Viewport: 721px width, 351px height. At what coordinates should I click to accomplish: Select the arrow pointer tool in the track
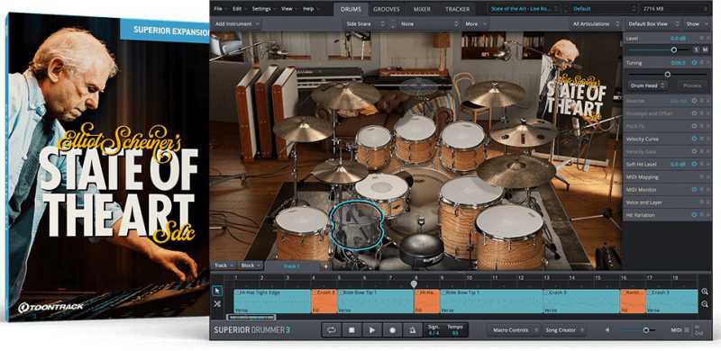click(217, 291)
